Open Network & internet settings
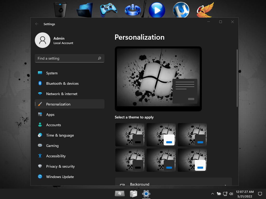Image resolution: width=266 pixels, height=199 pixels. pos(70,94)
